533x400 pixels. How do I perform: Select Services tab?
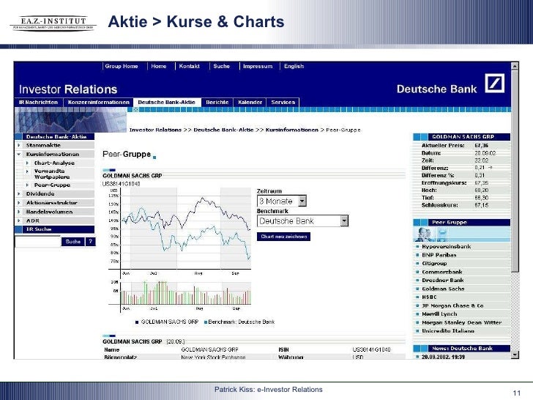pyautogui.click(x=283, y=103)
